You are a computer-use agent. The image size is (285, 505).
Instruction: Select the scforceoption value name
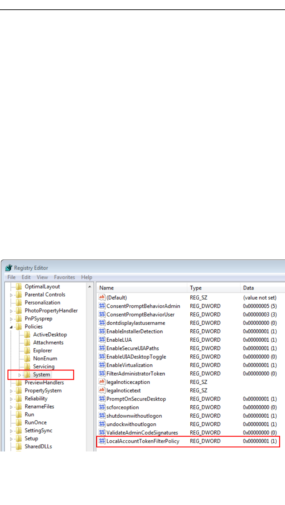pyautogui.click(x=122, y=407)
